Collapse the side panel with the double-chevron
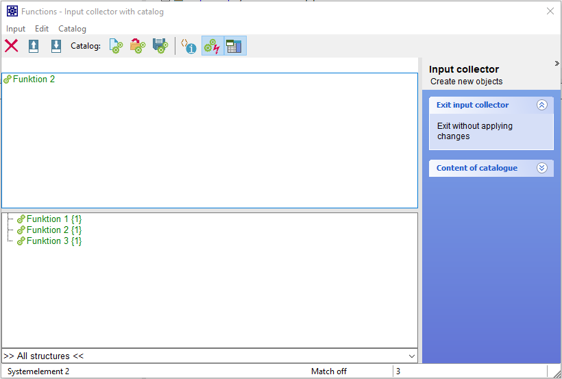This screenshot has width=562, height=379. point(557,64)
